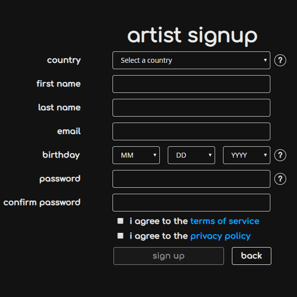The height and width of the screenshot is (297, 297).
Task: Check the privacy policy agreement box
Action: (120, 236)
